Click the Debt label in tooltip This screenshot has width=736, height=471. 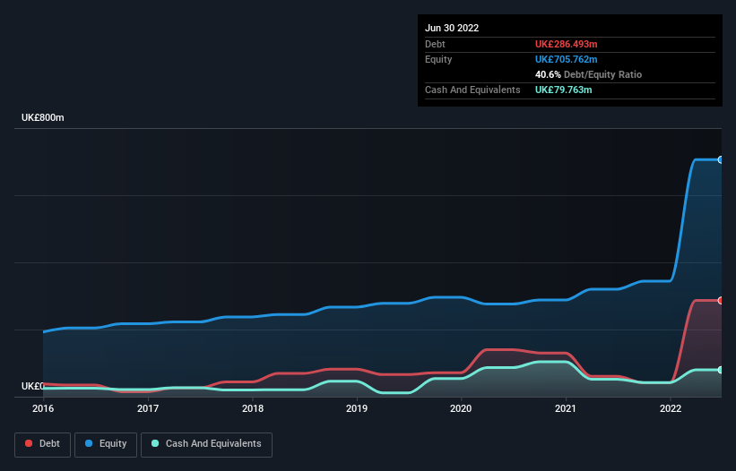[435, 44]
